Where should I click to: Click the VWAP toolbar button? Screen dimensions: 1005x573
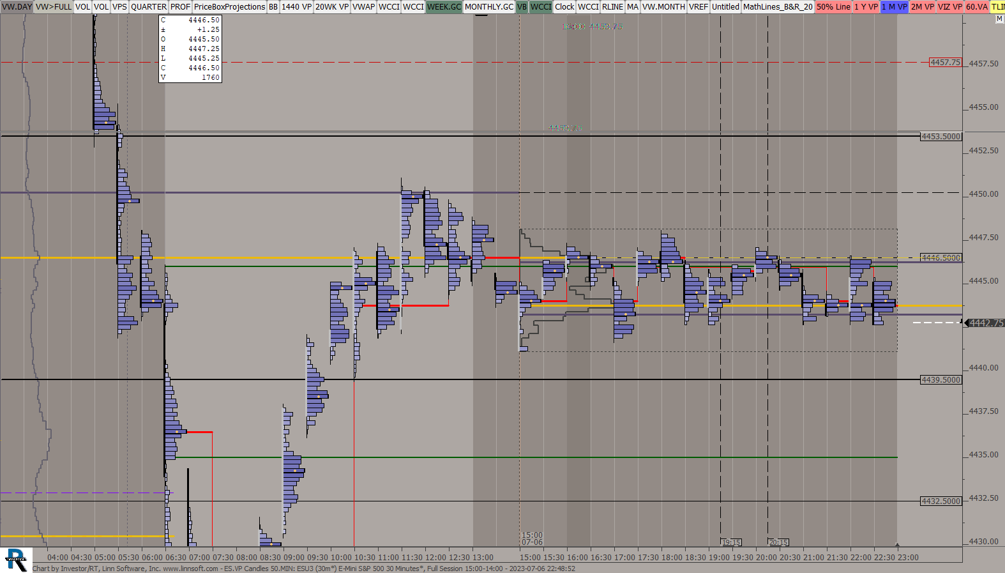point(364,6)
